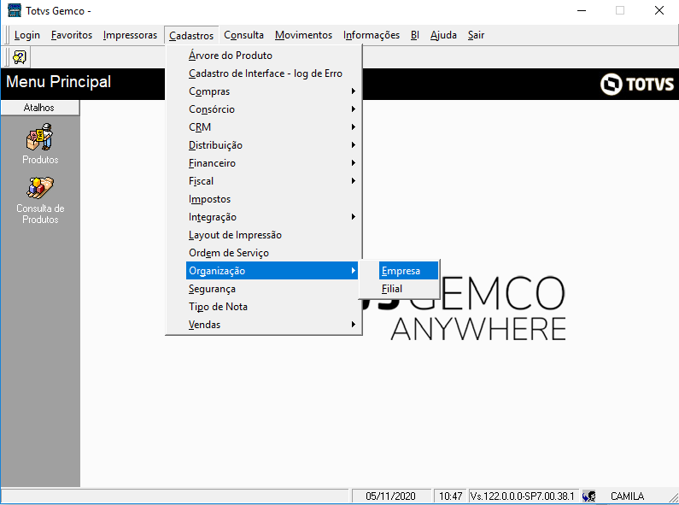This screenshot has height=505, width=679.
Task: Click the CAMILA user name in status bar
Action: pos(627,496)
